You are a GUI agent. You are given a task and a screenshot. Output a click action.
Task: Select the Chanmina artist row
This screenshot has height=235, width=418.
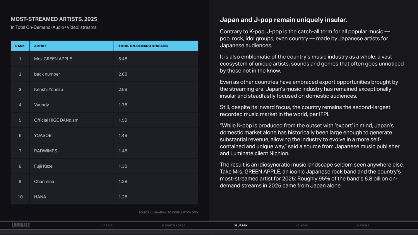point(44,181)
